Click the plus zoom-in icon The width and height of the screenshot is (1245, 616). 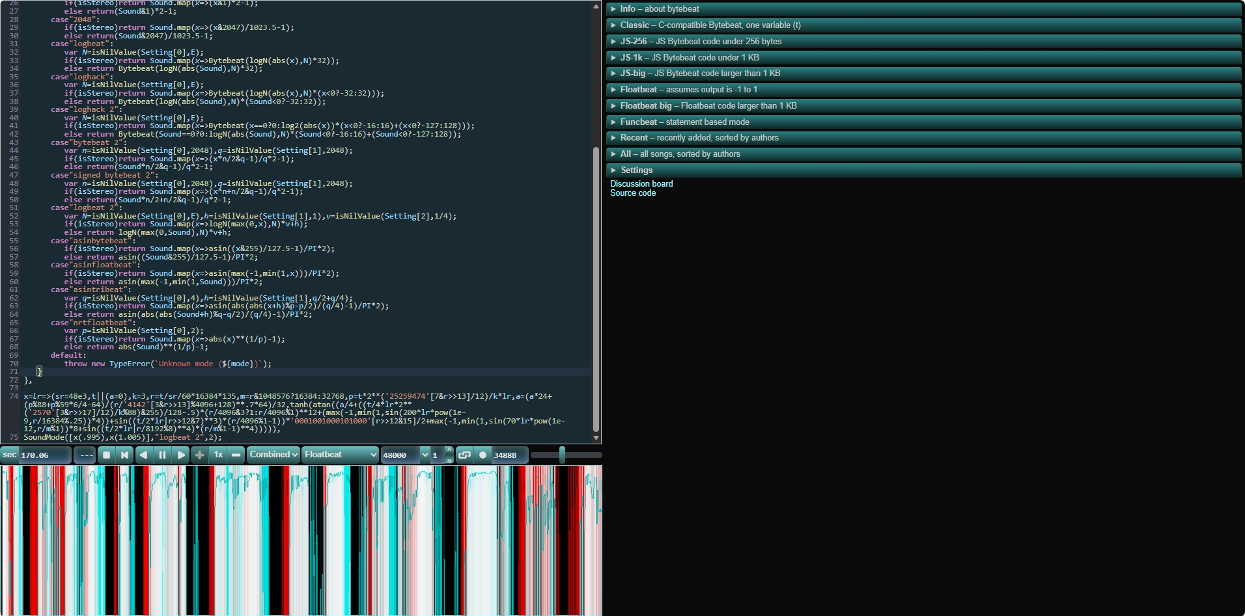coord(200,455)
